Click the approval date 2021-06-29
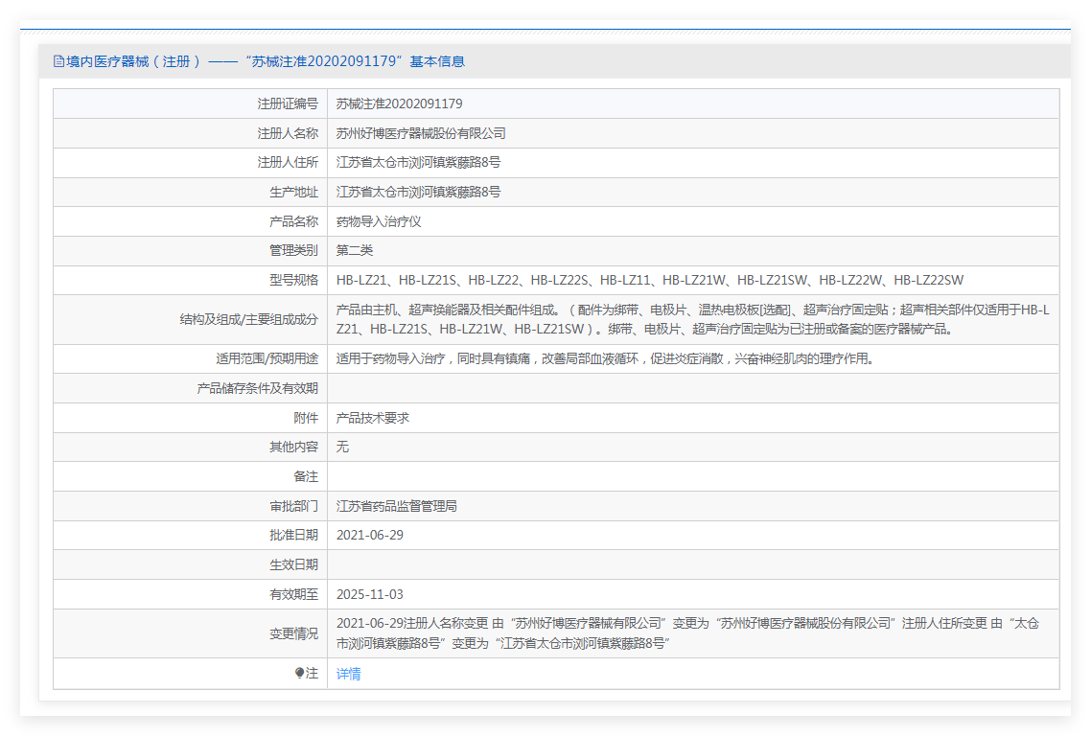 (369, 535)
